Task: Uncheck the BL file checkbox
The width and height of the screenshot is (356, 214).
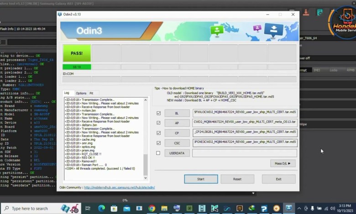Action: pos(158,113)
